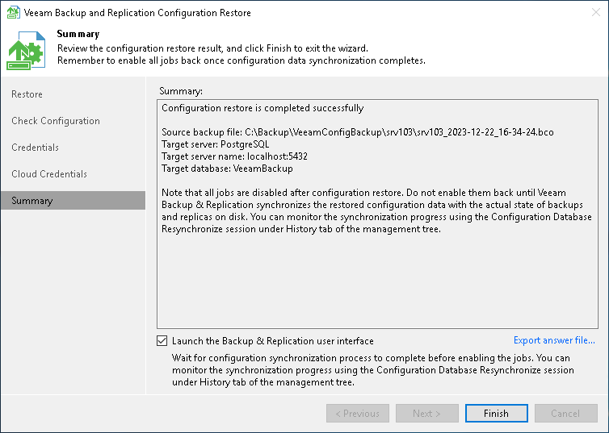Click the Cancel button
This screenshot has height=433, width=609.
(565, 414)
